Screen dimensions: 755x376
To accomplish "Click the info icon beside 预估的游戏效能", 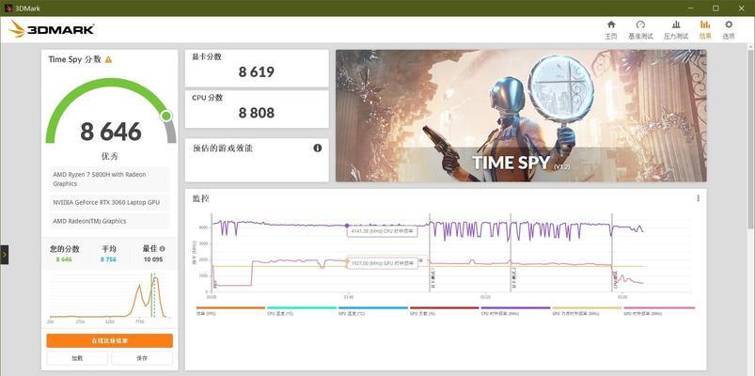I will point(317,149).
